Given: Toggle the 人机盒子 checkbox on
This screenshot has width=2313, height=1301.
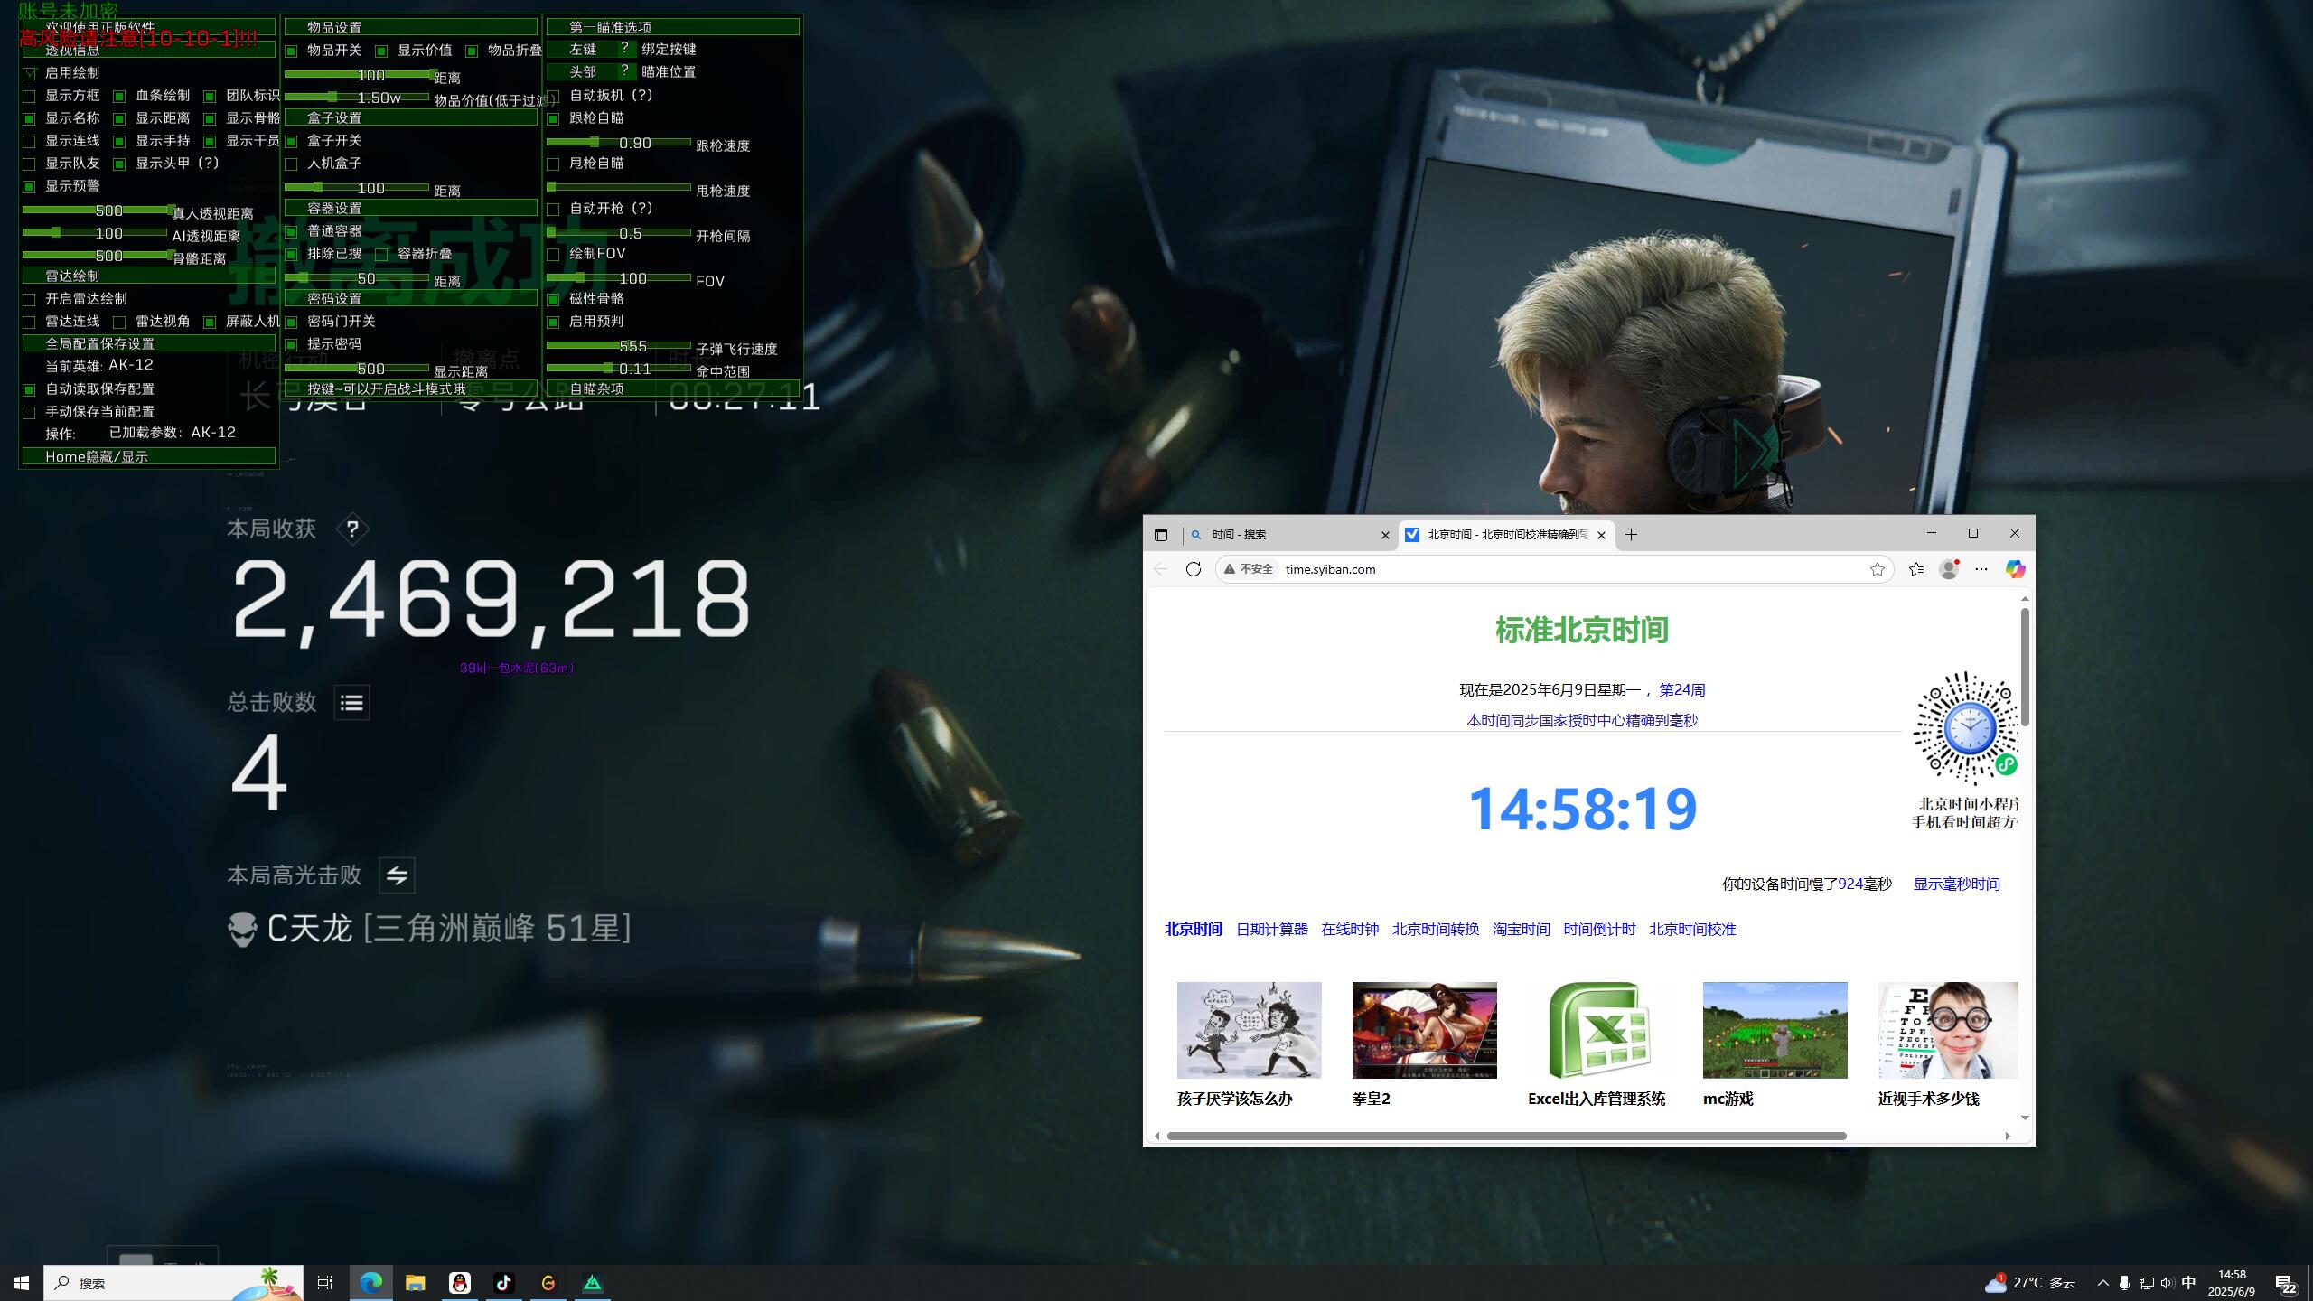Looking at the screenshot, I should click(289, 164).
